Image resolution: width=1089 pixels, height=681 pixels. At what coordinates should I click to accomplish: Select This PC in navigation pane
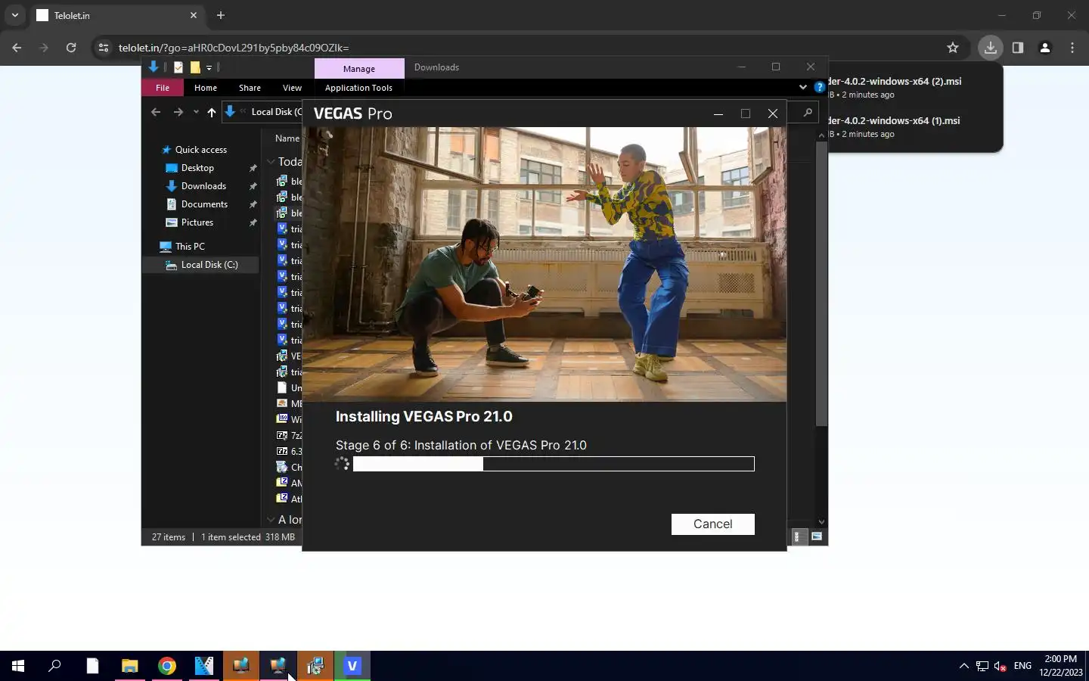(190, 247)
